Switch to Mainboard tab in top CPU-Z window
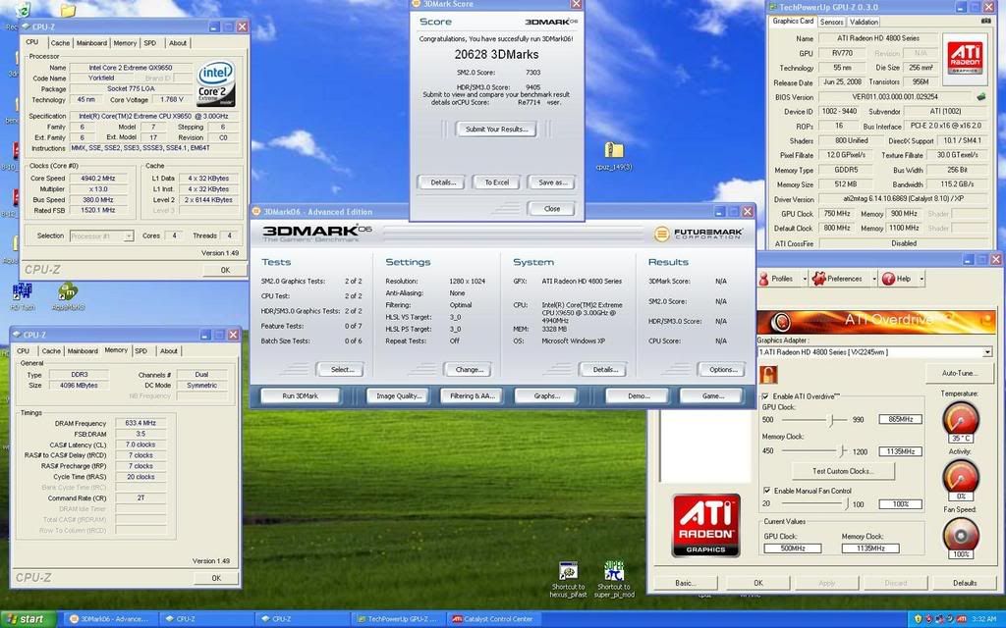This screenshot has height=628, width=1006. click(x=91, y=43)
